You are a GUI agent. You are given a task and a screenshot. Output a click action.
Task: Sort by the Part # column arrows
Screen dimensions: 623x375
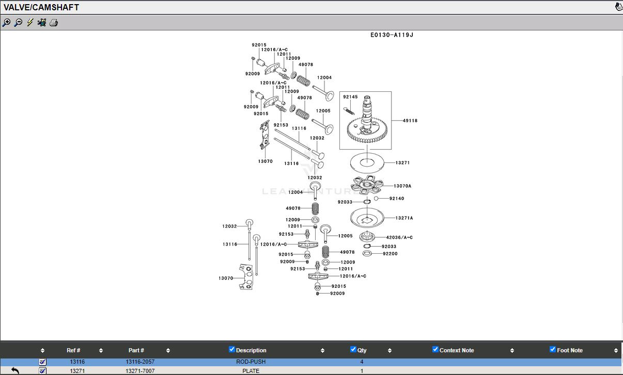click(168, 351)
